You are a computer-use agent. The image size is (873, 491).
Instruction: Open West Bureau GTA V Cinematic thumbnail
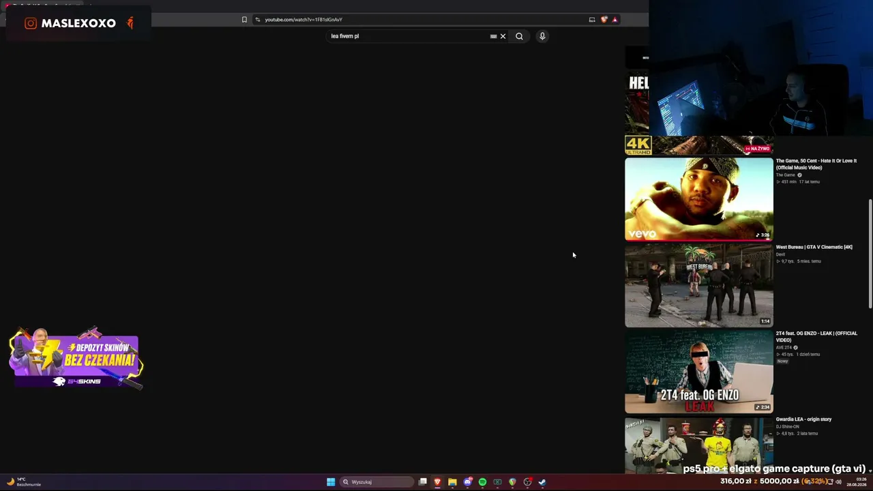699,286
